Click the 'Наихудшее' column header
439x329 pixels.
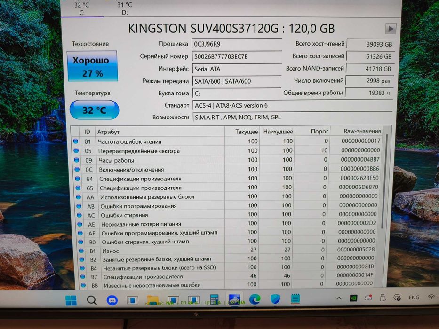278,132
